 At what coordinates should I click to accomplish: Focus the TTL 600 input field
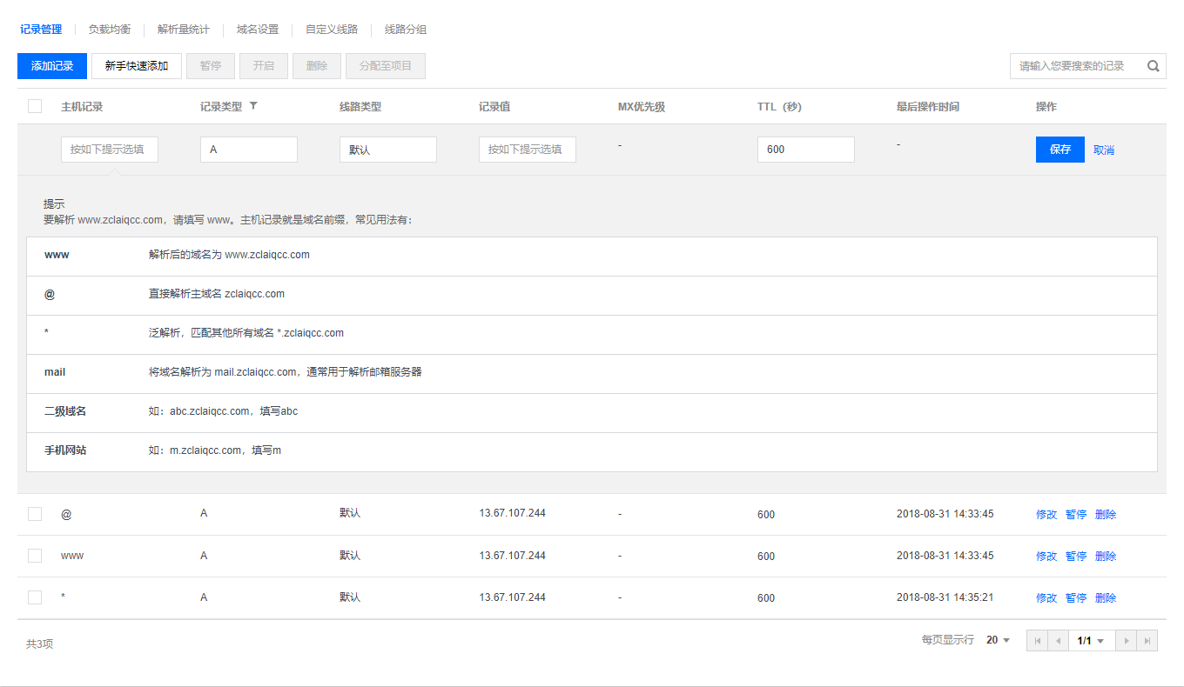click(x=806, y=150)
